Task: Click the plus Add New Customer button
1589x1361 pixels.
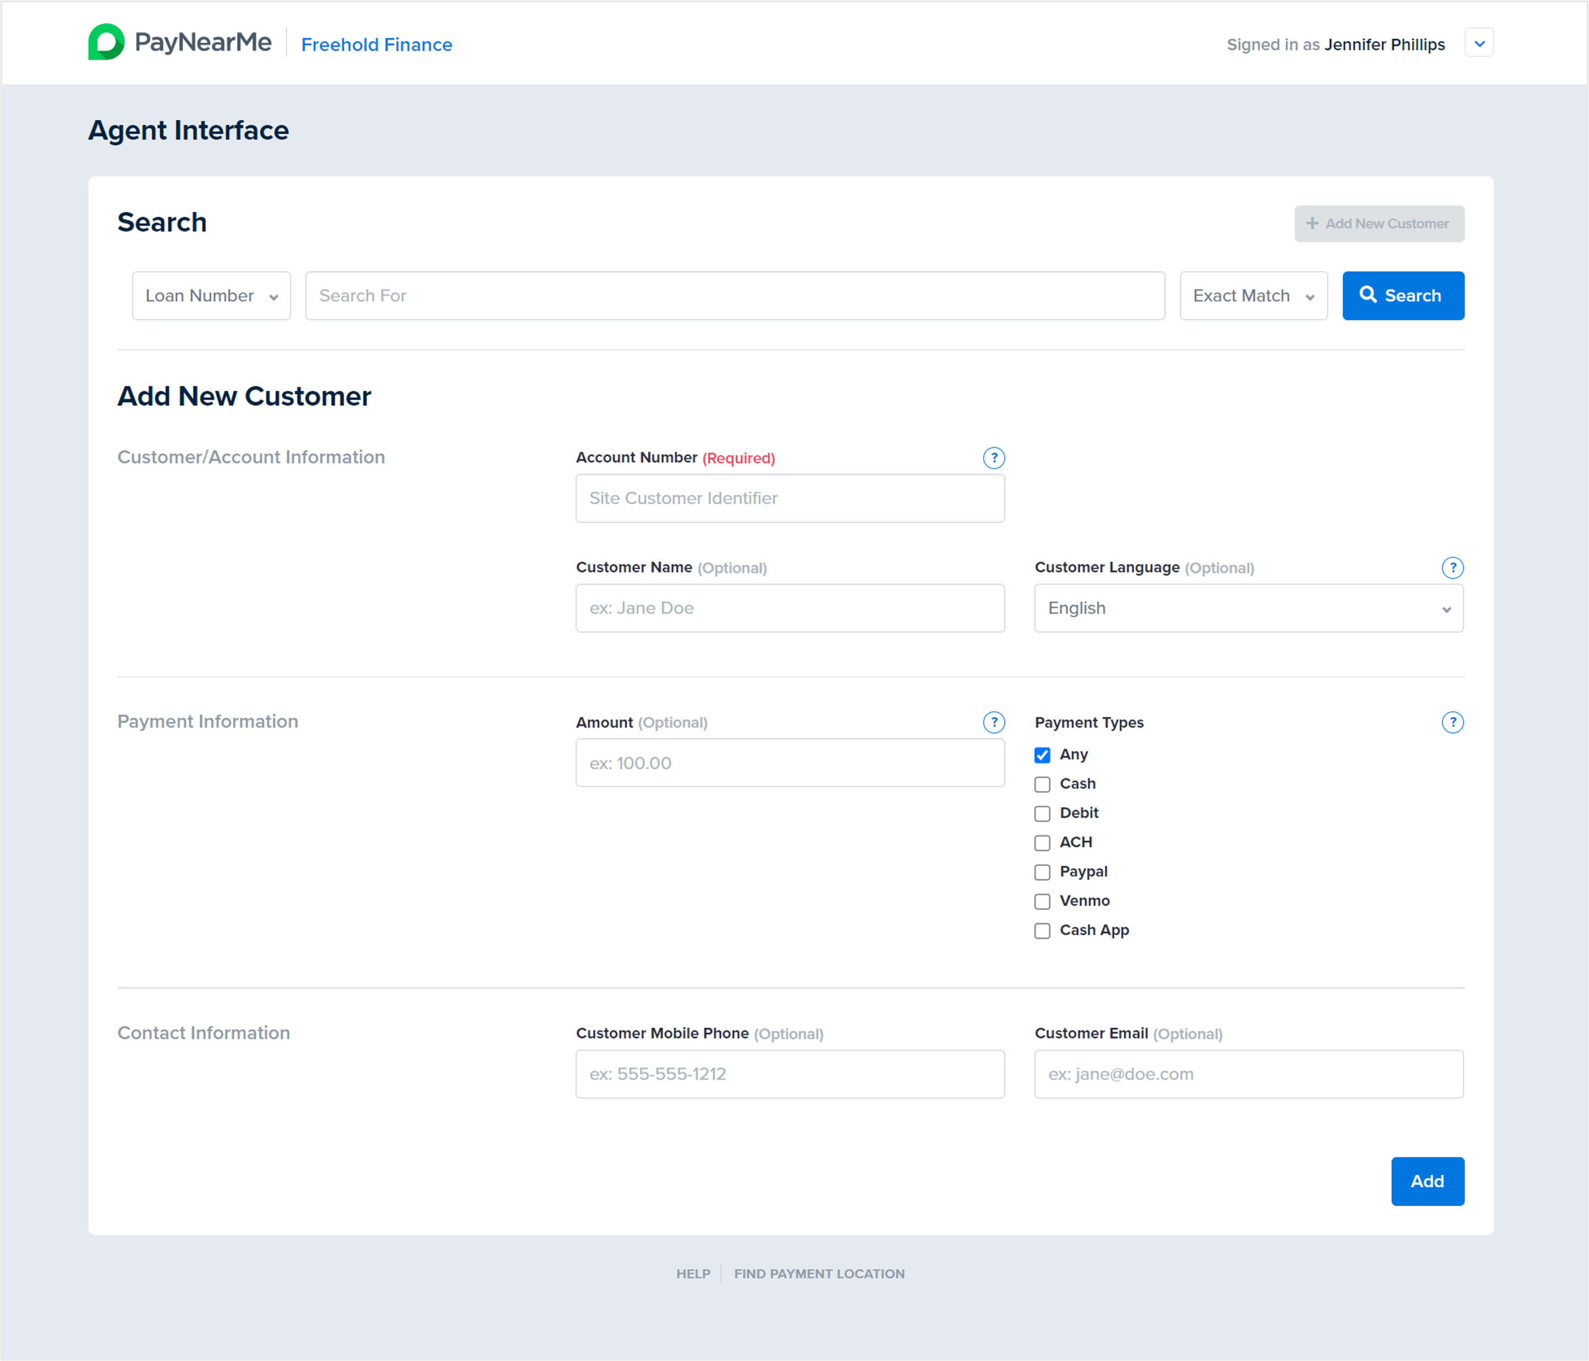Action: [x=1379, y=224]
